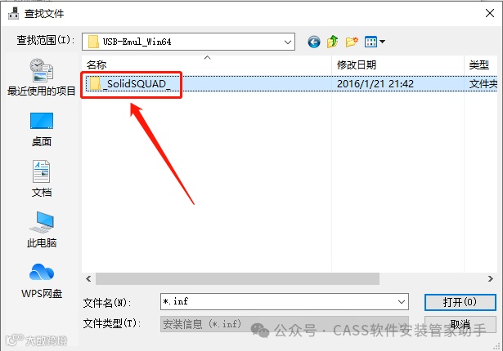This screenshot has height=351, width=503.
Task: Go back to the last visited folder
Action: (x=314, y=42)
